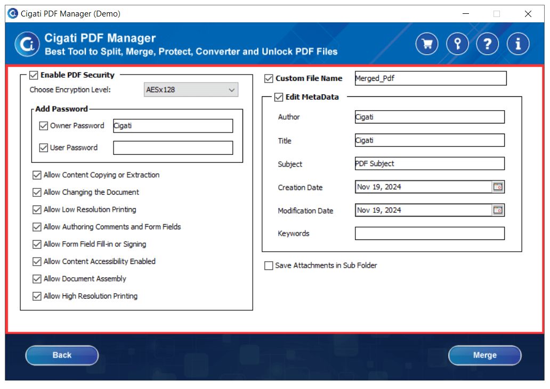Viewport: 550px width, 389px height.
Task: Toggle the Enable PDF Security checkbox
Action: pyautogui.click(x=34, y=75)
